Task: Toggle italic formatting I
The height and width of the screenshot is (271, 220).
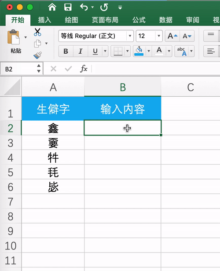Action: coord(81,51)
